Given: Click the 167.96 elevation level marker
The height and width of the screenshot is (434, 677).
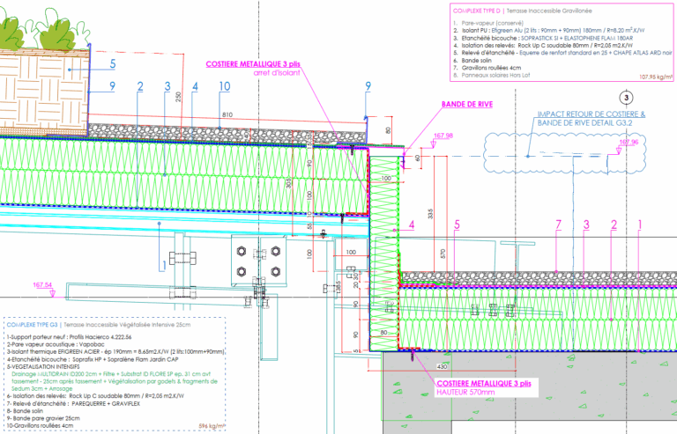Looking at the screenshot, I should click(627, 142).
